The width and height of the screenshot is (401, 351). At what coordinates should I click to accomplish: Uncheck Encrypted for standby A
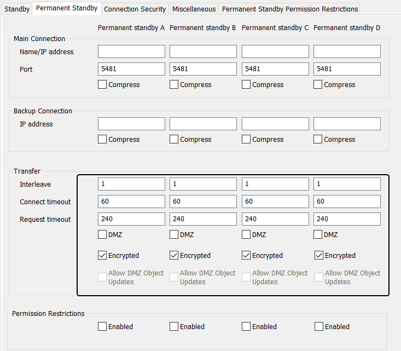[x=102, y=255]
